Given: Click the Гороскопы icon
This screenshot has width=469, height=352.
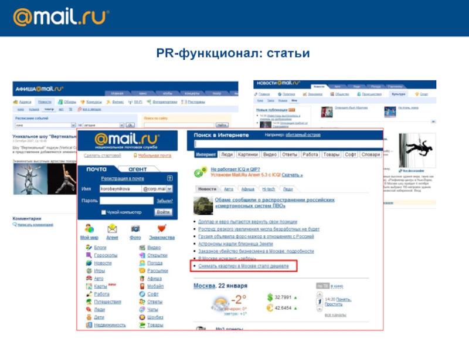Looking at the screenshot, I should point(89,255).
